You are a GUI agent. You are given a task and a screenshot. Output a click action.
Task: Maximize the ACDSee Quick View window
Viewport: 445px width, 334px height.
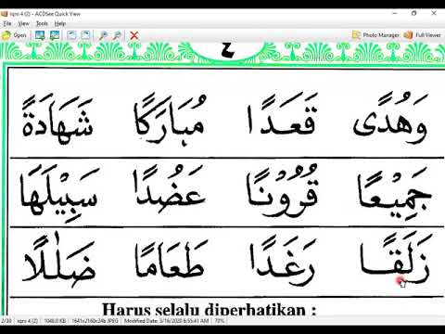[414, 14]
